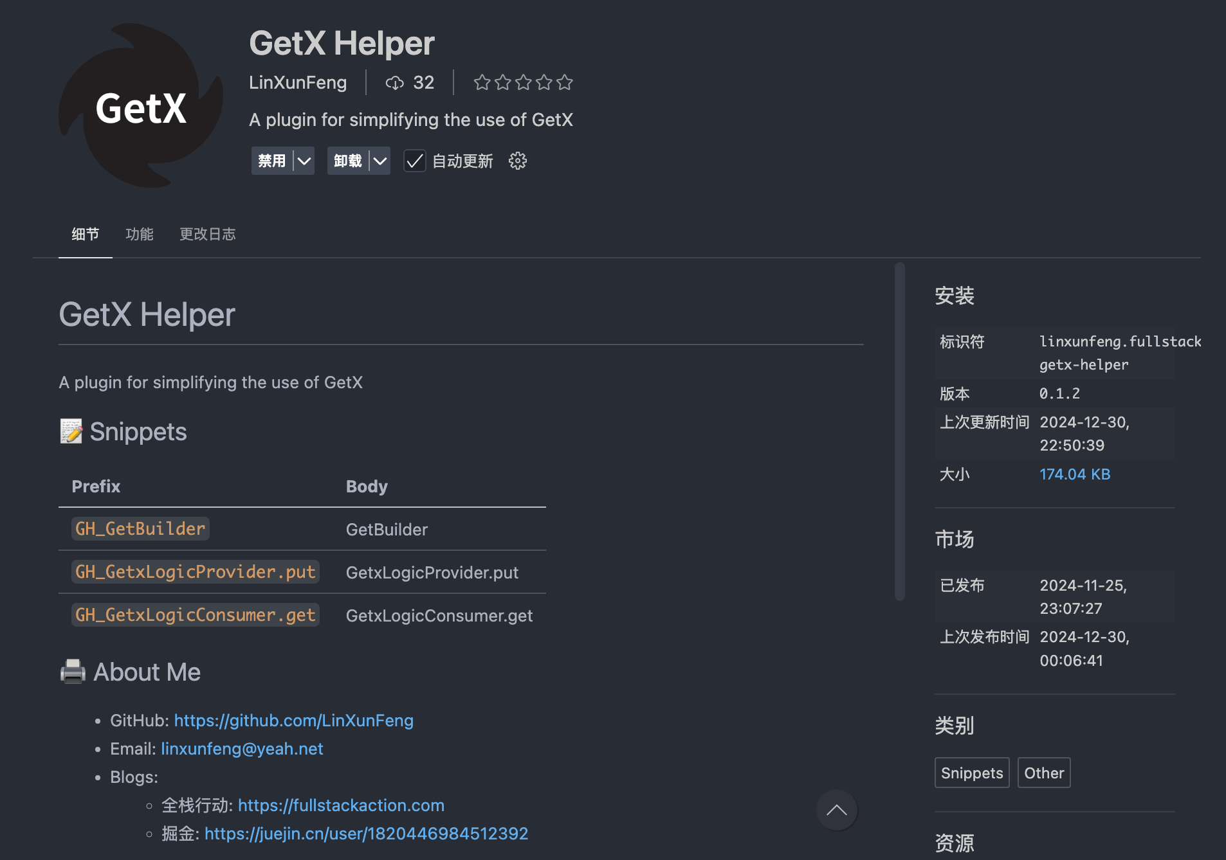Click the GH_GetBuilder prefix code
This screenshot has height=860, width=1226.
coord(140,529)
